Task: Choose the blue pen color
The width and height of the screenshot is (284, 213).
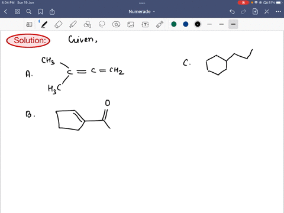Action: point(186,24)
